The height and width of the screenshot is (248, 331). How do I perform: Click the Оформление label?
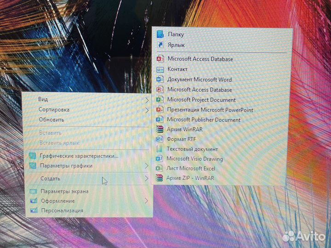click(x=58, y=201)
